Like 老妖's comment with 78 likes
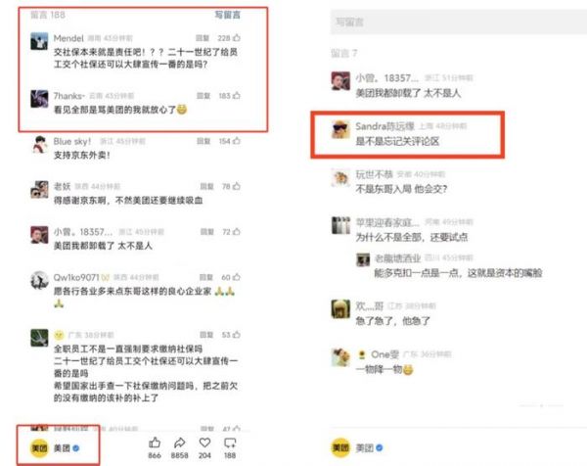The image size is (587, 466). (x=237, y=186)
